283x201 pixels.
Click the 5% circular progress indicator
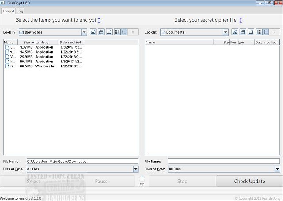pyautogui.click(x=141, y=178)
